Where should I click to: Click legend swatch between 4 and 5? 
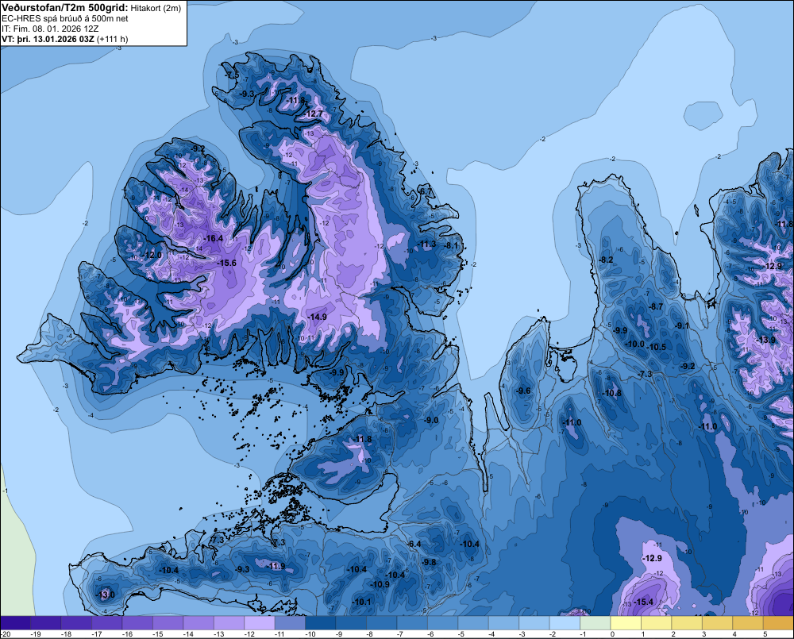[x=747, y=623]
